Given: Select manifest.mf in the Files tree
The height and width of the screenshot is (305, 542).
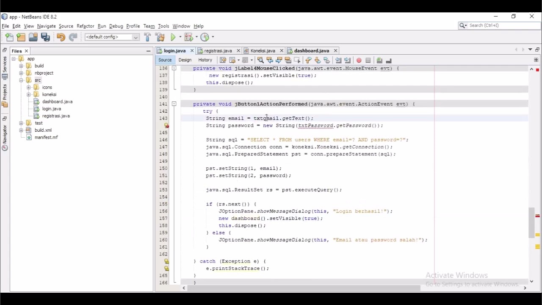Looking at the screenshot, I should tap(46, 138).
